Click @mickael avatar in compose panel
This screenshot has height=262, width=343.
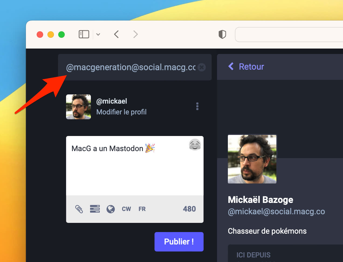pos(78,107)
